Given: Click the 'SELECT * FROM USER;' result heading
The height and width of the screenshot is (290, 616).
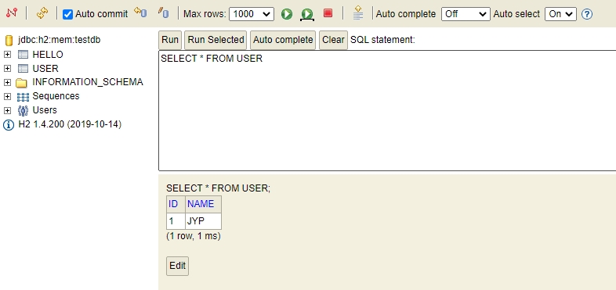Looking at the screenshot, I should click(219, 188).
